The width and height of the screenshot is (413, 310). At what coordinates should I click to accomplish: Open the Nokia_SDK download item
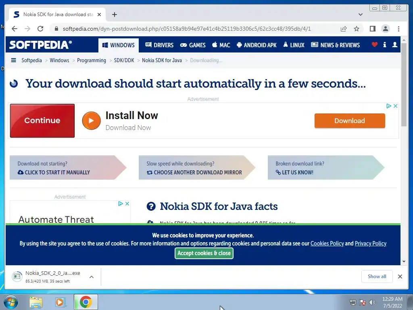[47, 276]
